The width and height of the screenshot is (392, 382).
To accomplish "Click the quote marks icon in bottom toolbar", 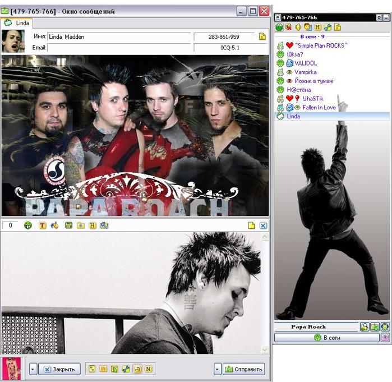I will click(x=92, y=369).
